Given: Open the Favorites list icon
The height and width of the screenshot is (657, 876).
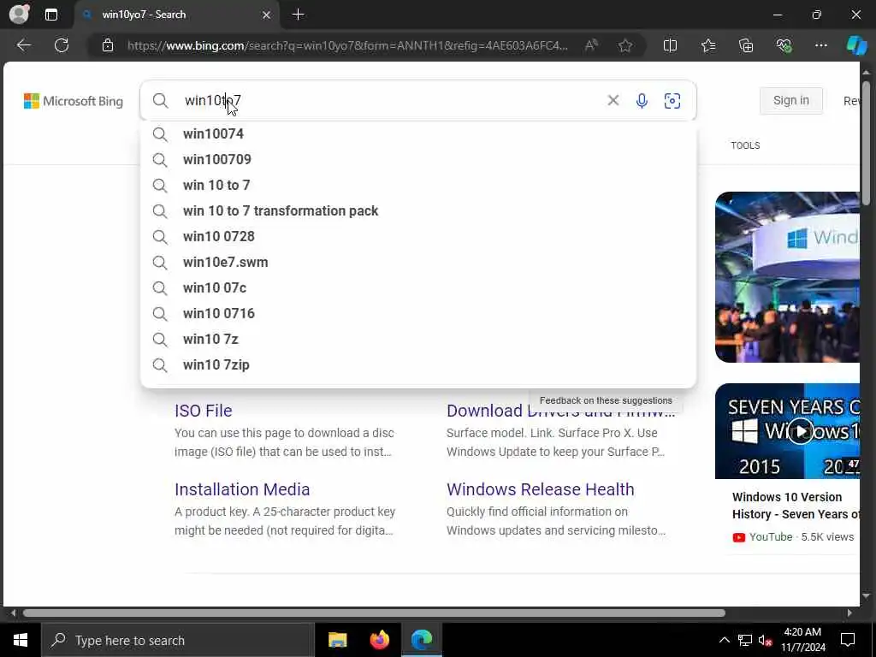Looking at the screenshot, I should 708,45.
